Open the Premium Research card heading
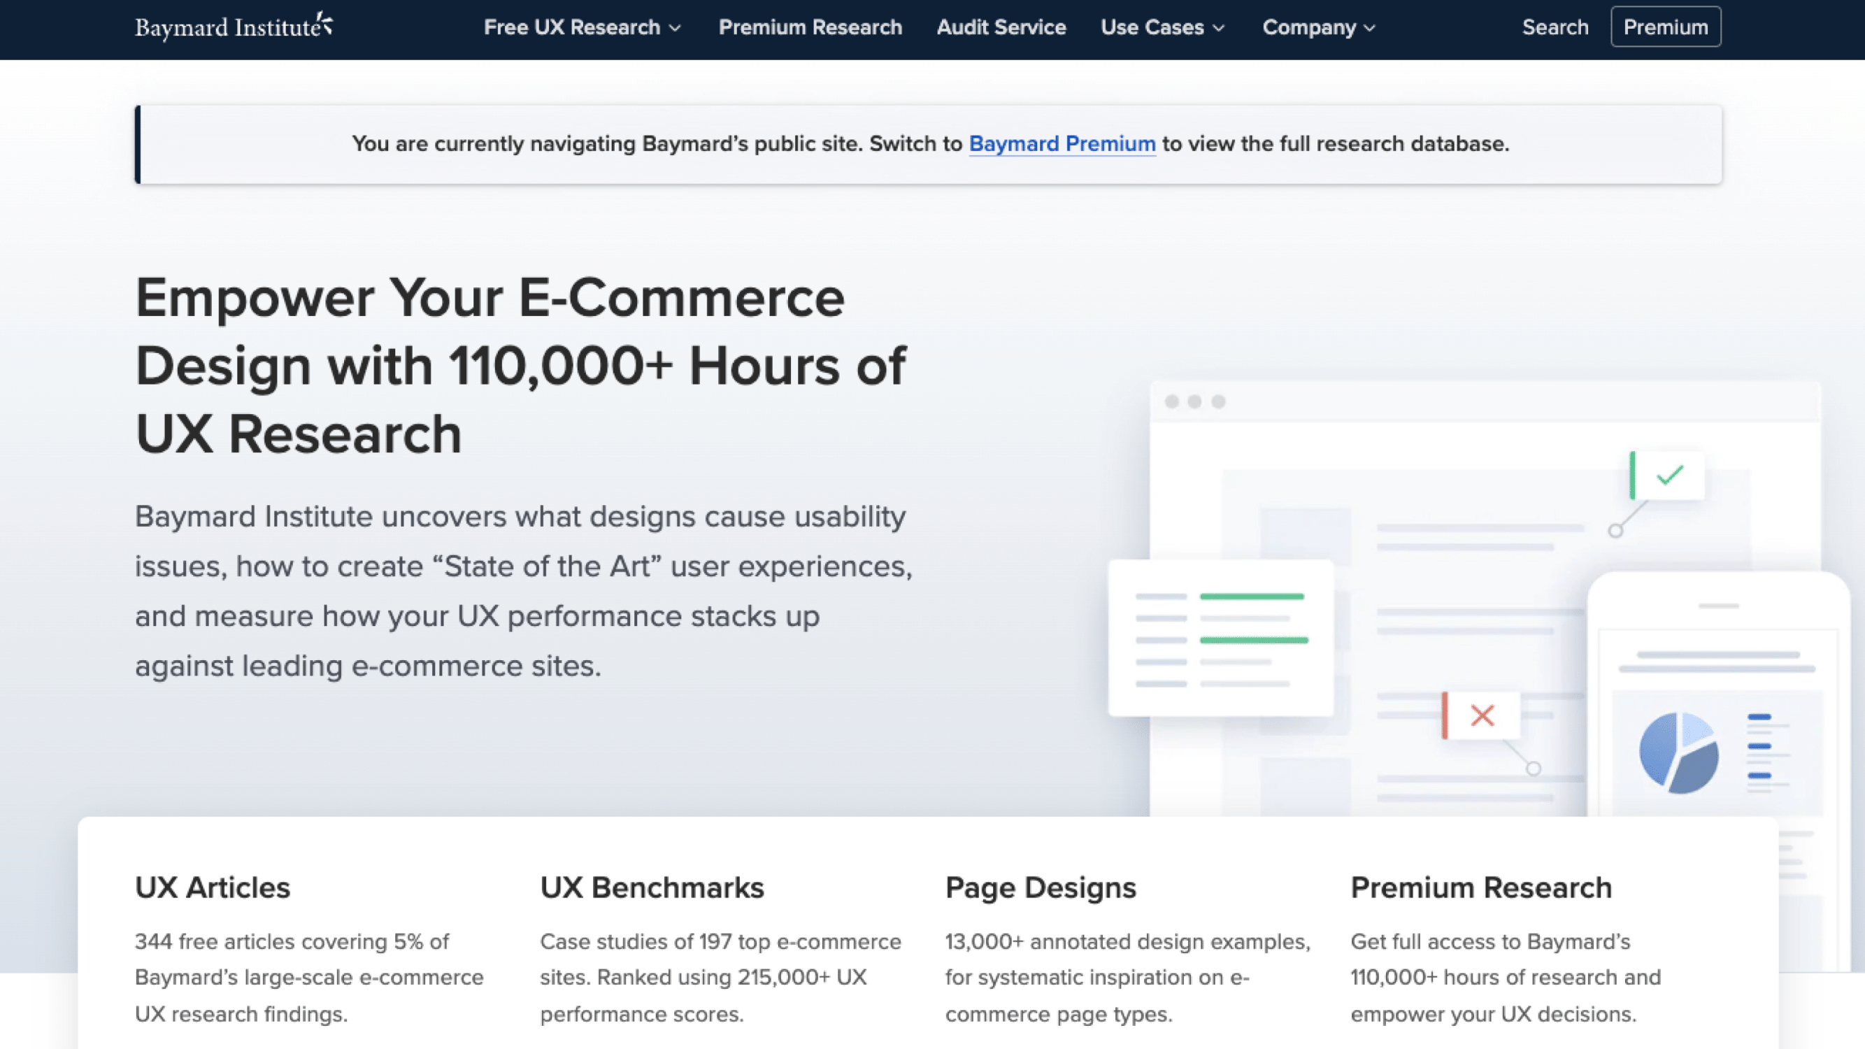Image resolution: width=1865 pixels, height=1049 pixels. [x=1480, y=887]
